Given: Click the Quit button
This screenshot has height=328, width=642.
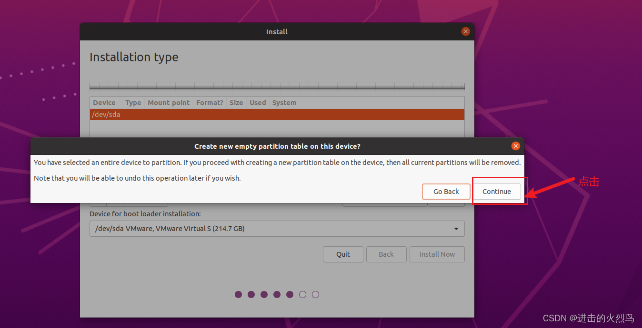Looking at the screenshot, I should tap(343, 254).
